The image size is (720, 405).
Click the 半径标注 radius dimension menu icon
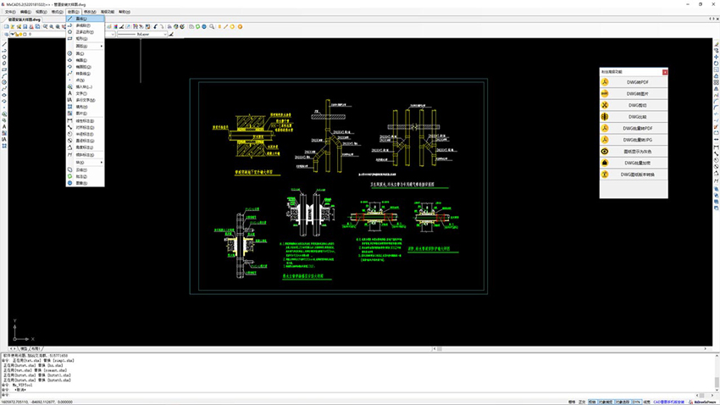point(69,134)
